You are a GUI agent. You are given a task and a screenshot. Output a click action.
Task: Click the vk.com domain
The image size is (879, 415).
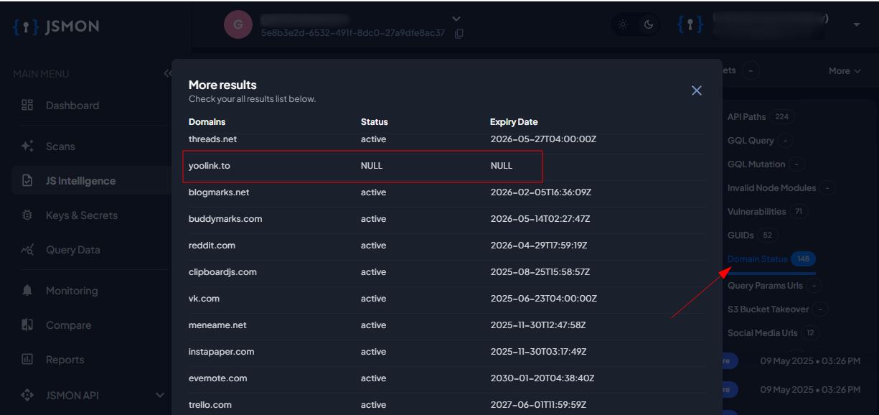pyautogui.click(x=204, y=299)
